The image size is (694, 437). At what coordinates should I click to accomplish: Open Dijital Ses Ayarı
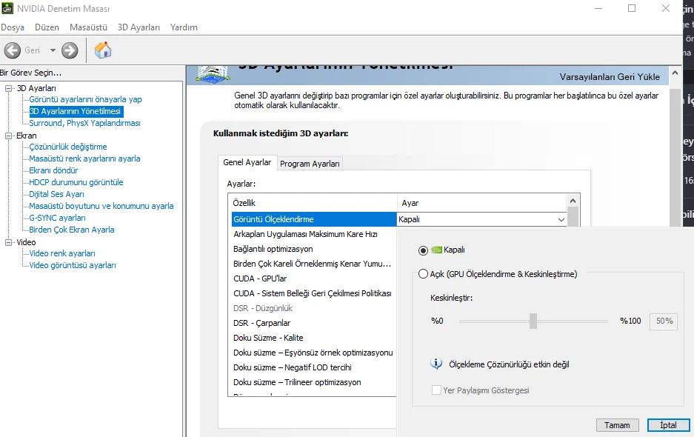(56, 194)
